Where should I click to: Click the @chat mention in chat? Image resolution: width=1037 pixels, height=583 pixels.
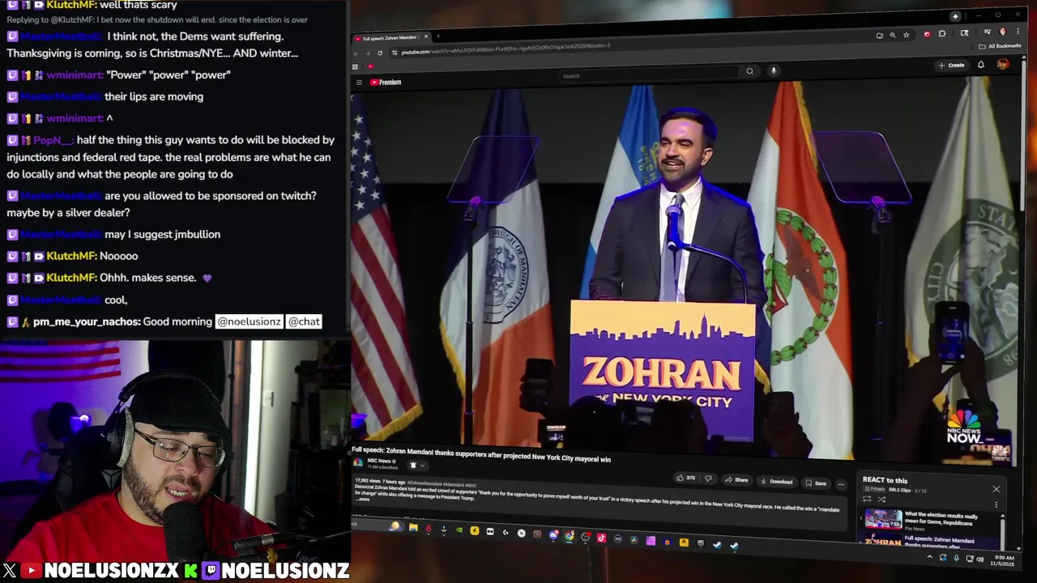304,321
